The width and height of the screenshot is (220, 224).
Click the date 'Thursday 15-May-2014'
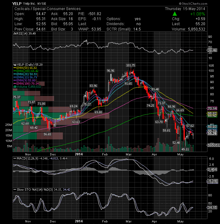tap(185, 9)
